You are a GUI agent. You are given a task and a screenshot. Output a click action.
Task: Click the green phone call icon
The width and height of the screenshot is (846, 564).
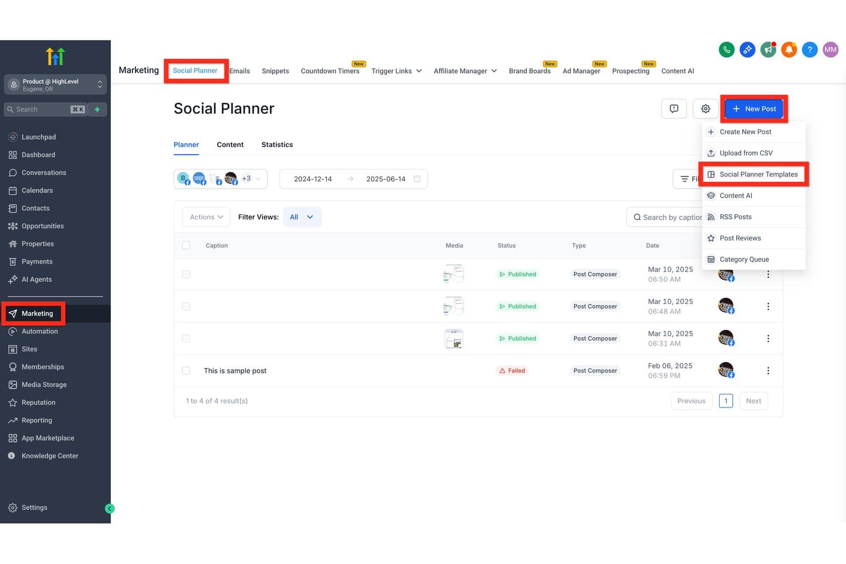[727, 50]
